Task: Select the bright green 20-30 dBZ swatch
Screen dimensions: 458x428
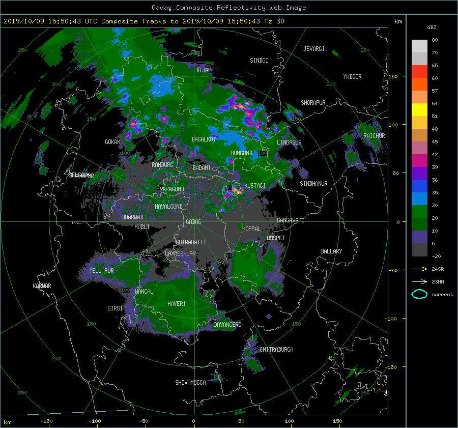Action: click(419, 212)
